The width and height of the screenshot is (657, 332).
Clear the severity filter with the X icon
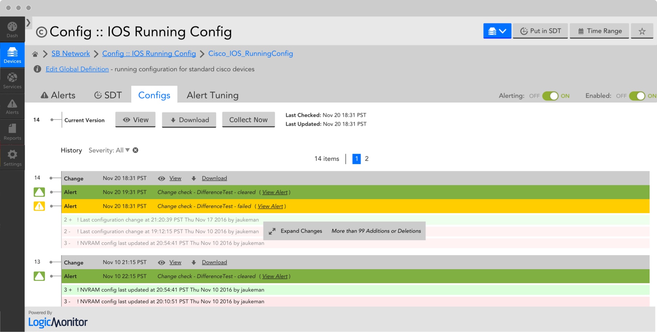pos(136,150)
